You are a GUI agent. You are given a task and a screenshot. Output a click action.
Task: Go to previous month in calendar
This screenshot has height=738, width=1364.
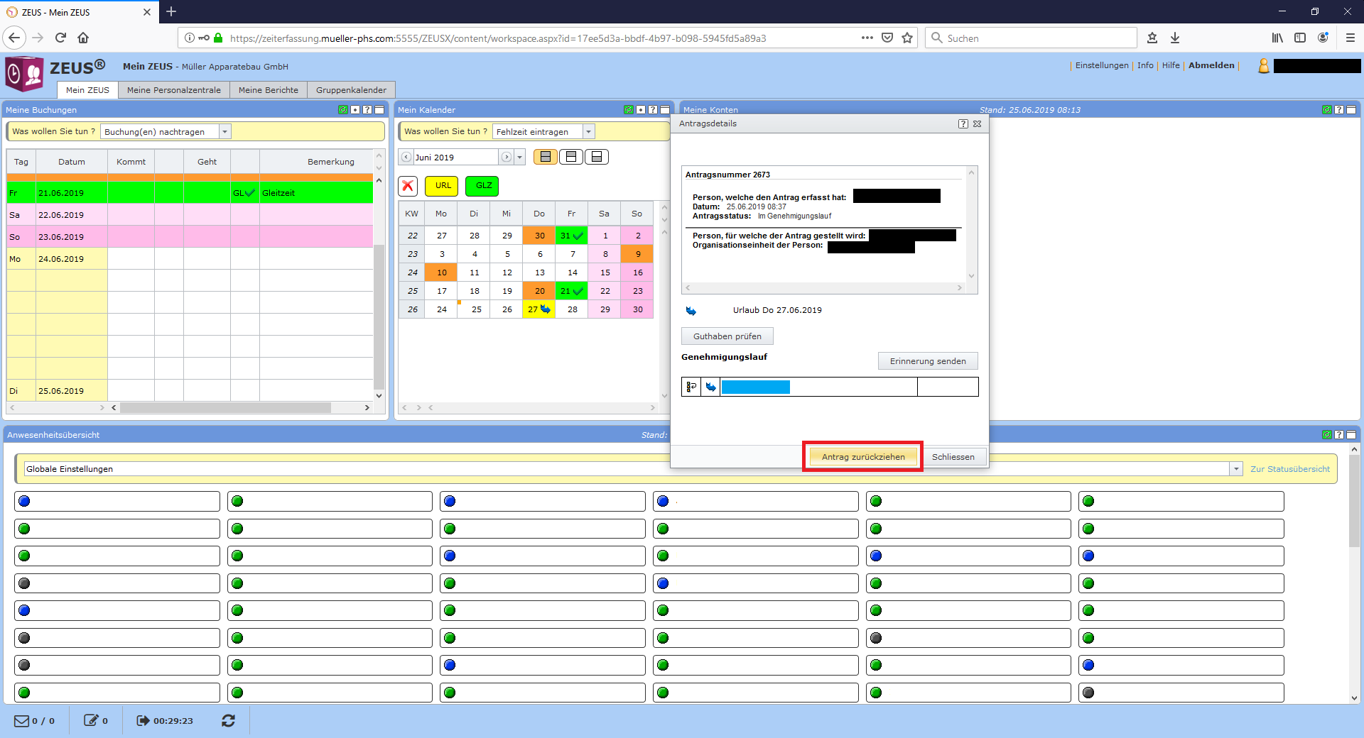406,158
